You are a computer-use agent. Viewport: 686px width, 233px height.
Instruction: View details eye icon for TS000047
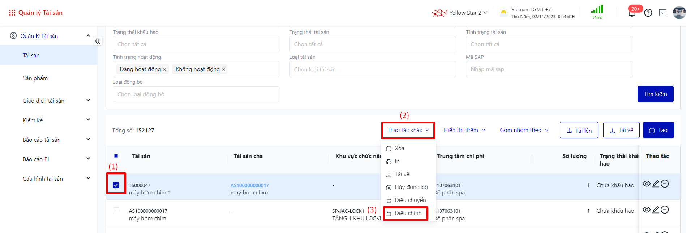click(647, 184)
